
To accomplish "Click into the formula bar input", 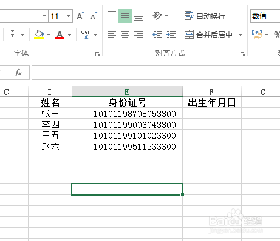I will (x=156, y=73).
